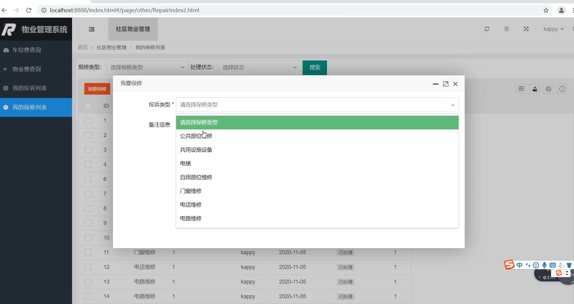
Task: Tick the checkbox for row 14
Action: pos(88,296)
